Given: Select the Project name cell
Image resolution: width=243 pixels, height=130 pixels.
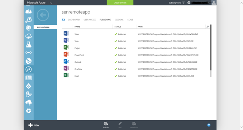Looking at the screenshot, I should pos(77,48).
